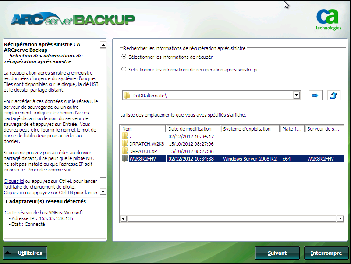Open the D:\DRalternate\ path dropdown
The height and width of the screenshot is (264, 351).
click(296, 95)
